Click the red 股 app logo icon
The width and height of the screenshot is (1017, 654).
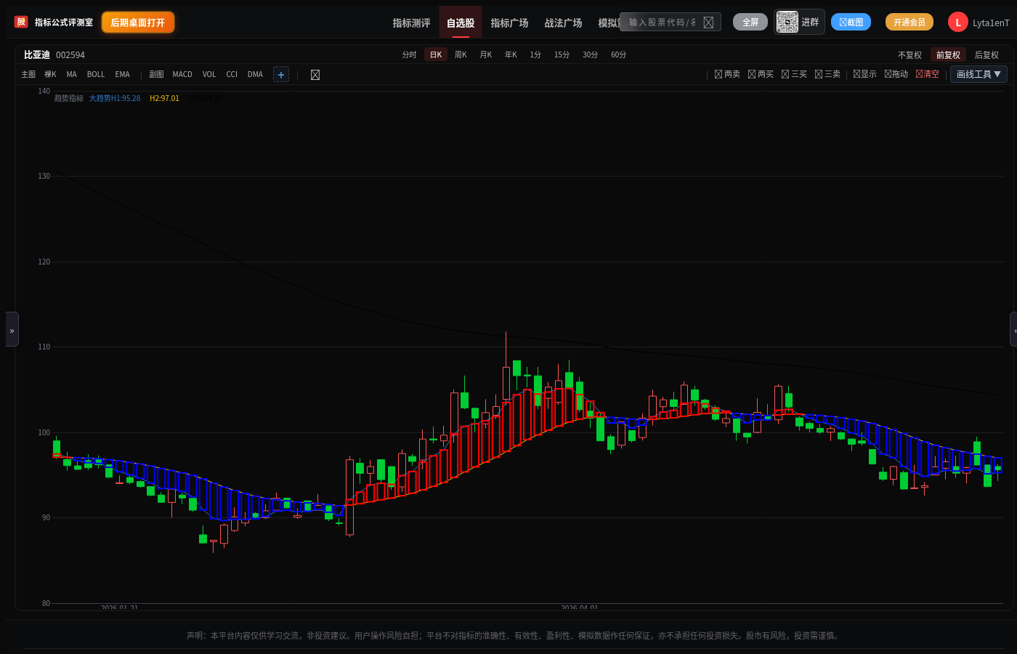tap(21, 22)
